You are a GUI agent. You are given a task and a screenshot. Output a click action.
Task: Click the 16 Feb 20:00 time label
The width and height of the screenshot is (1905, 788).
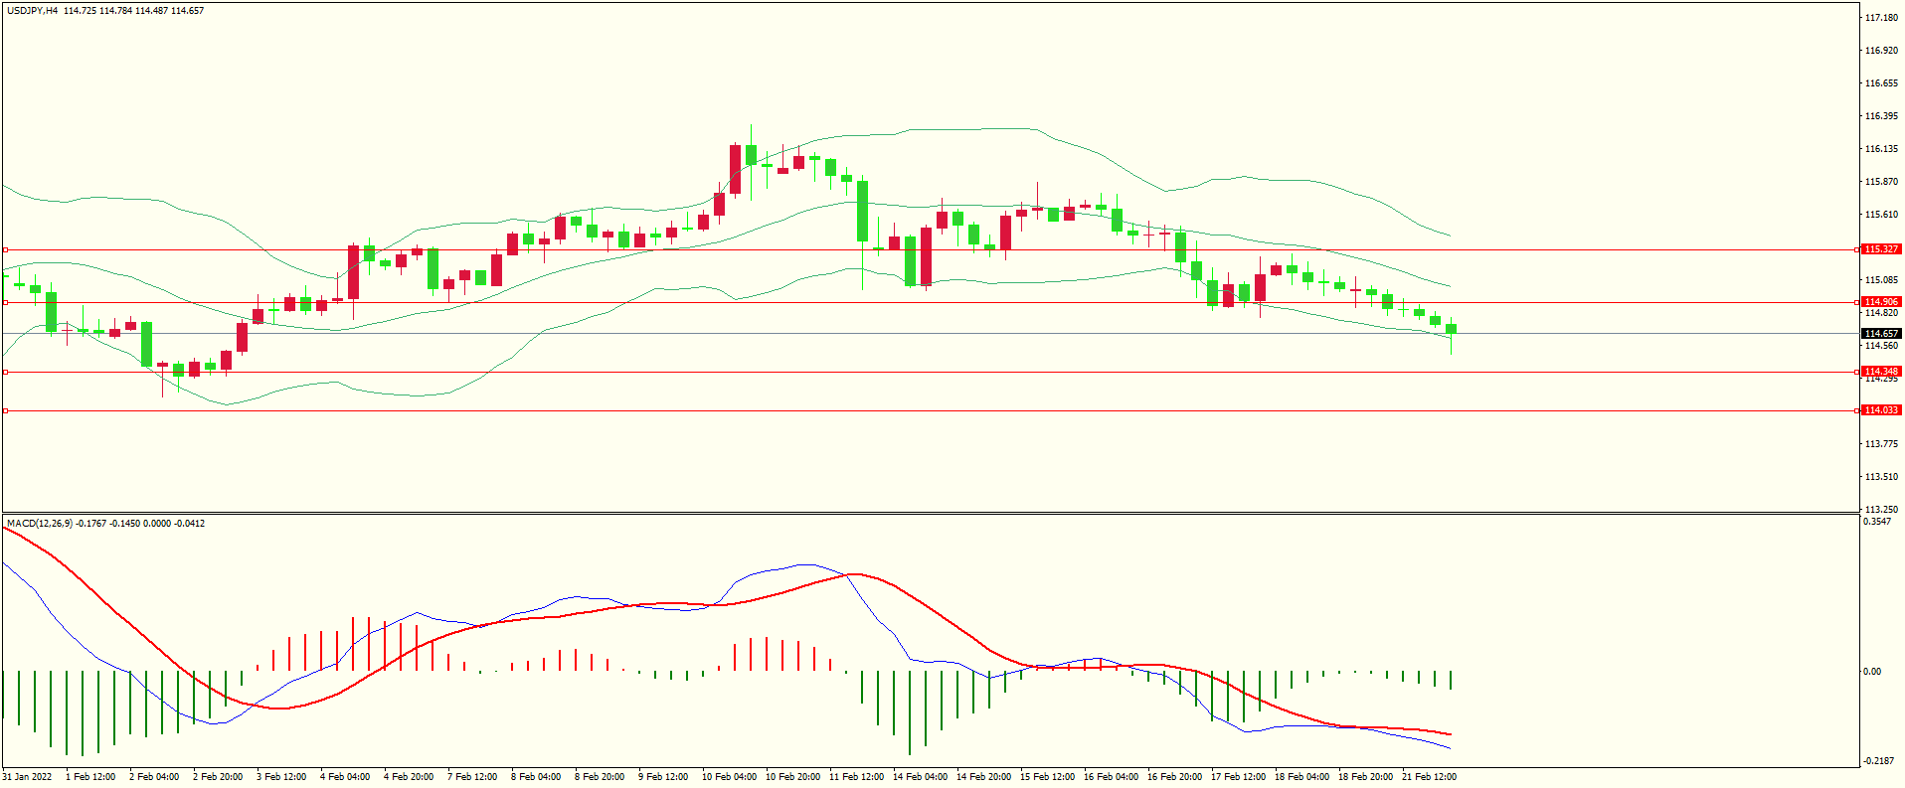tap(1174, 777)
